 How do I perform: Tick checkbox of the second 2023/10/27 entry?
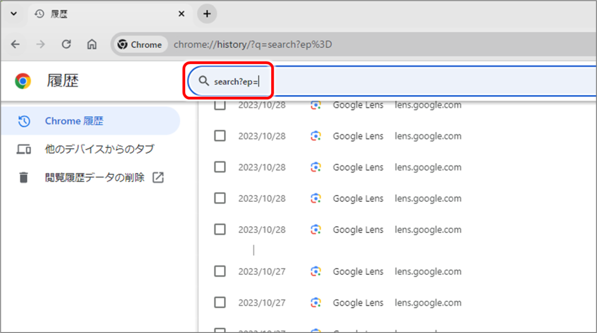pyautogui.click(x=220, y=303)
